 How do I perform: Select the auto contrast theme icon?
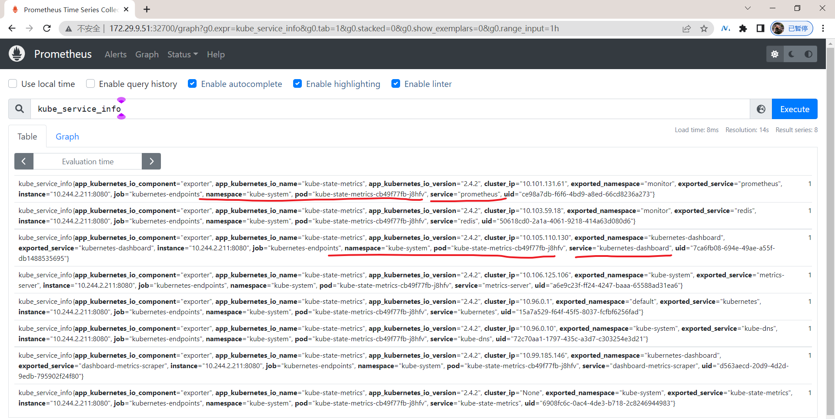click(x=808, y=54)
